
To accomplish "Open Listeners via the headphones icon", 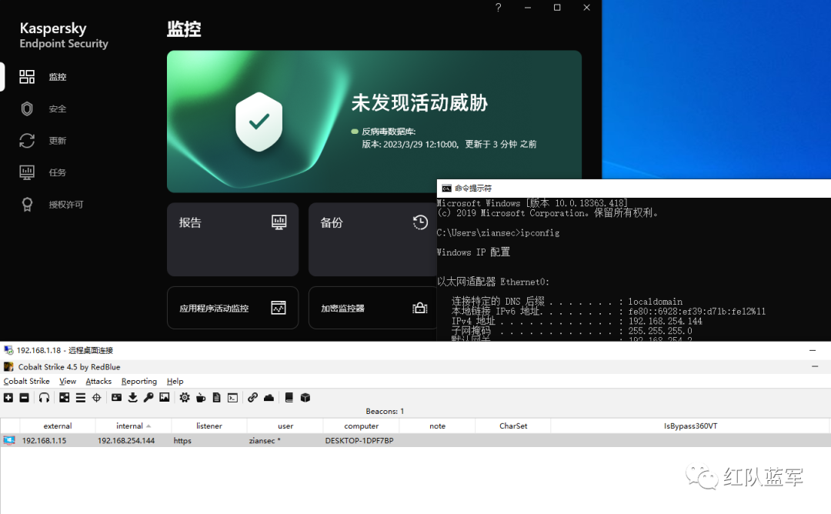I will click(x=44, y=397).
